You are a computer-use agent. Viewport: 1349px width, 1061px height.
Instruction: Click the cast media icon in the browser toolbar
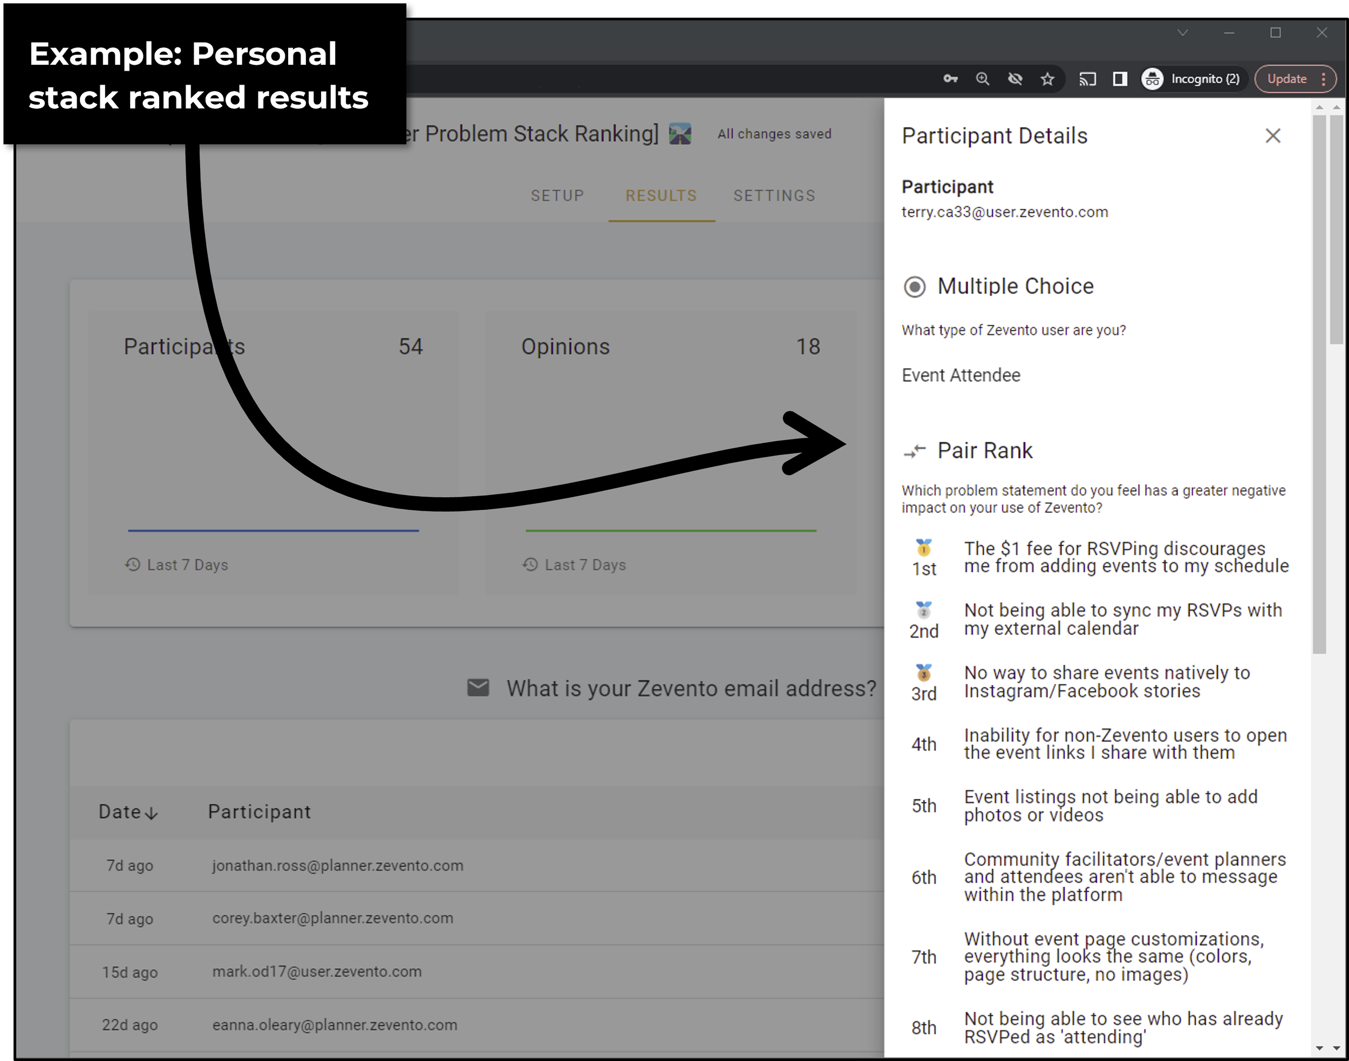point(1087,79)
